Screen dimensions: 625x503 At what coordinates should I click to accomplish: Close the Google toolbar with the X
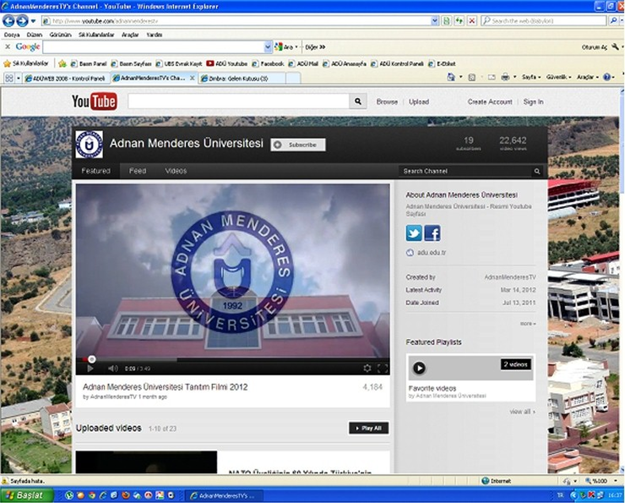pos(7,47)
